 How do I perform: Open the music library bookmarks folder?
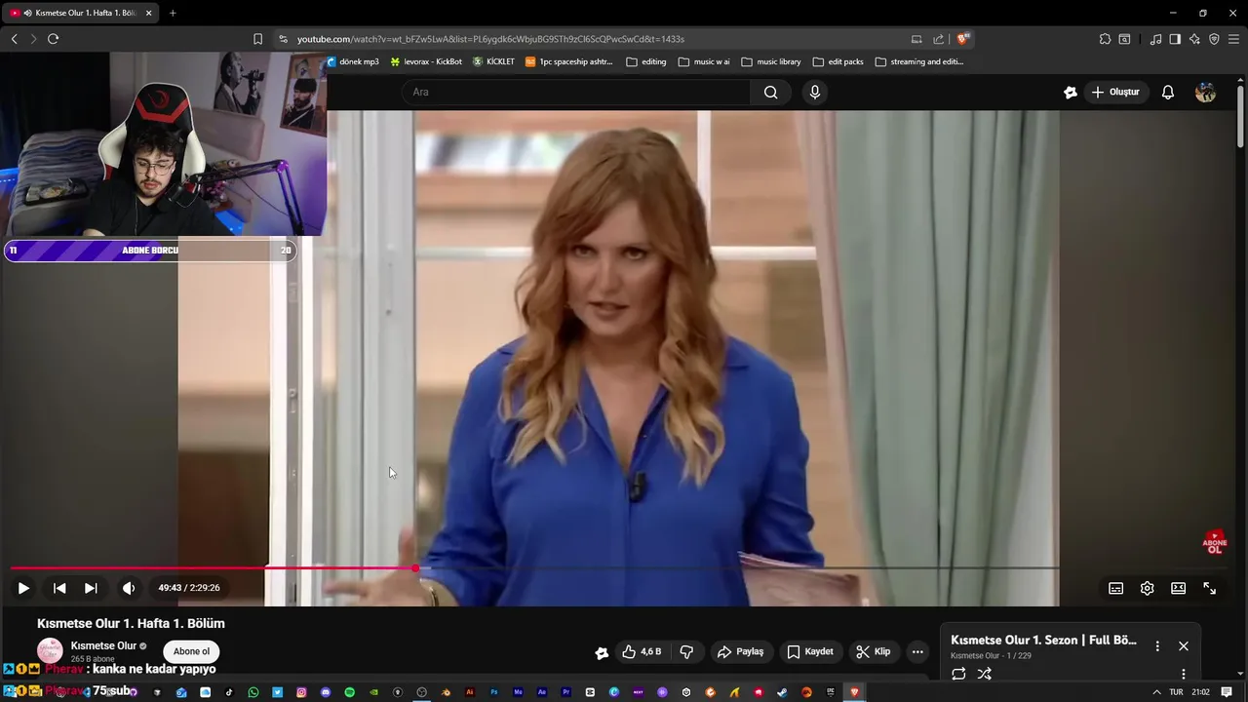[771, 61]
